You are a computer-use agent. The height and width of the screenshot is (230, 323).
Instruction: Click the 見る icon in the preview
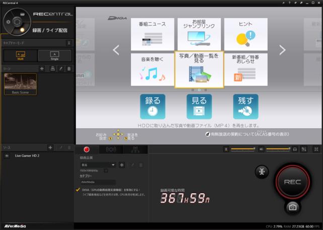(x=199, y=107)
